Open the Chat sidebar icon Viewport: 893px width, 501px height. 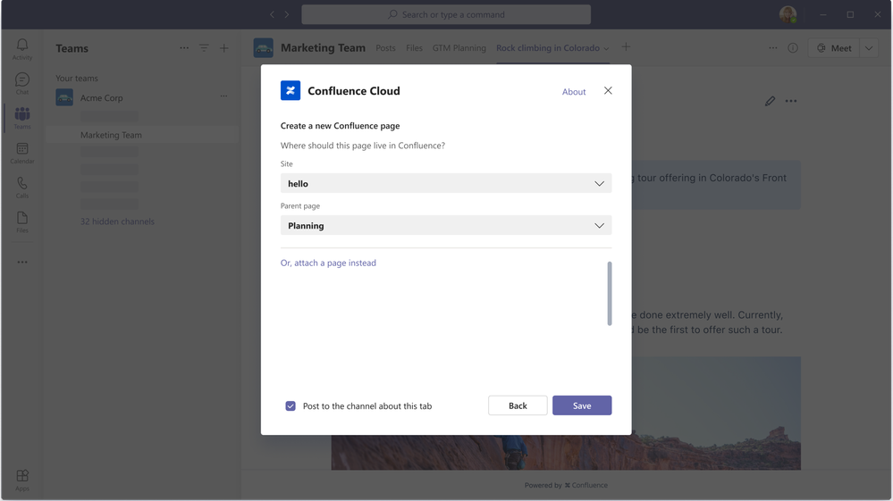point(22,84)
